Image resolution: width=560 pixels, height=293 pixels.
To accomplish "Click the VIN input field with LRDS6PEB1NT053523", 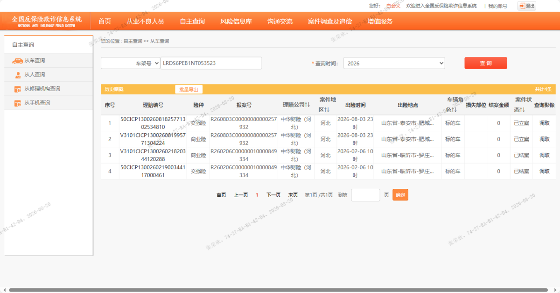I will [x=211, y=63].
